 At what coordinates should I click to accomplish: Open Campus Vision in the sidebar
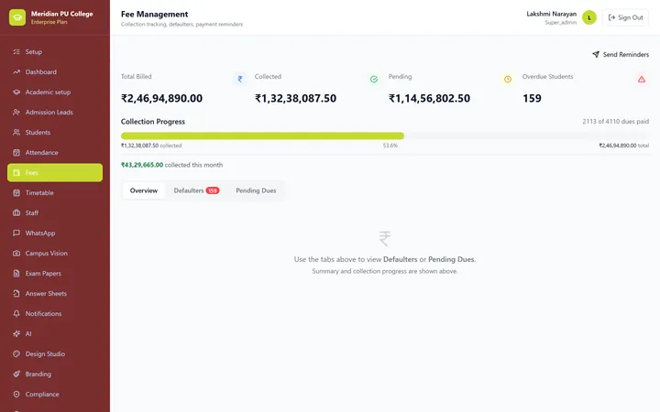55,253
